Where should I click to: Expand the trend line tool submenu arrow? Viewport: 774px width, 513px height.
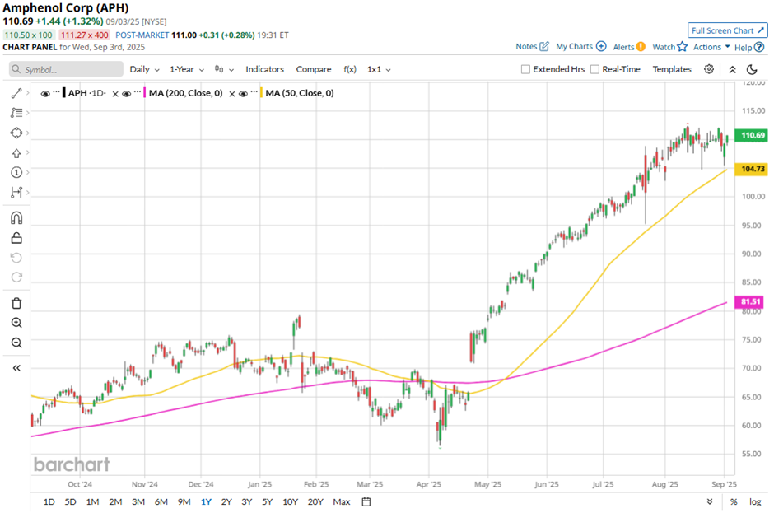coord(28,93)
